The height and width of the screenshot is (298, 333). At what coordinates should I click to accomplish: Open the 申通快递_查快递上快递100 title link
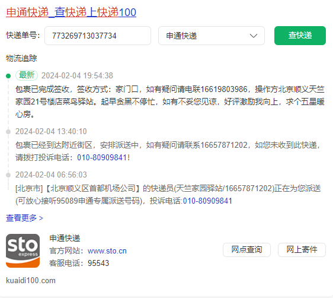tap(71, 12)
